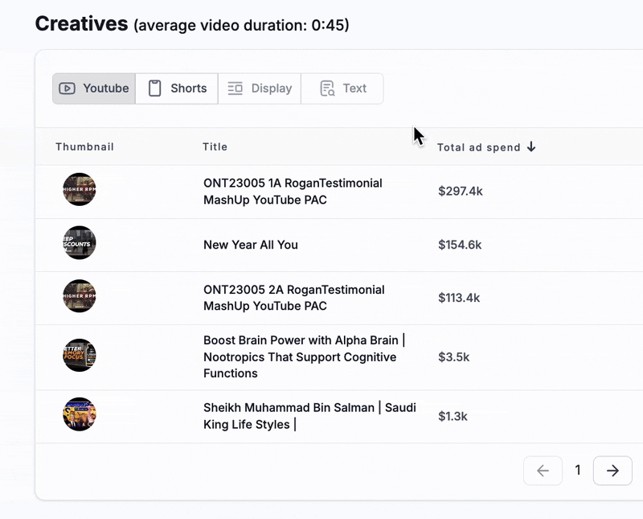Open thumbnail of ONT23005 2A RoganTestimonial video

tap(79, 296)
